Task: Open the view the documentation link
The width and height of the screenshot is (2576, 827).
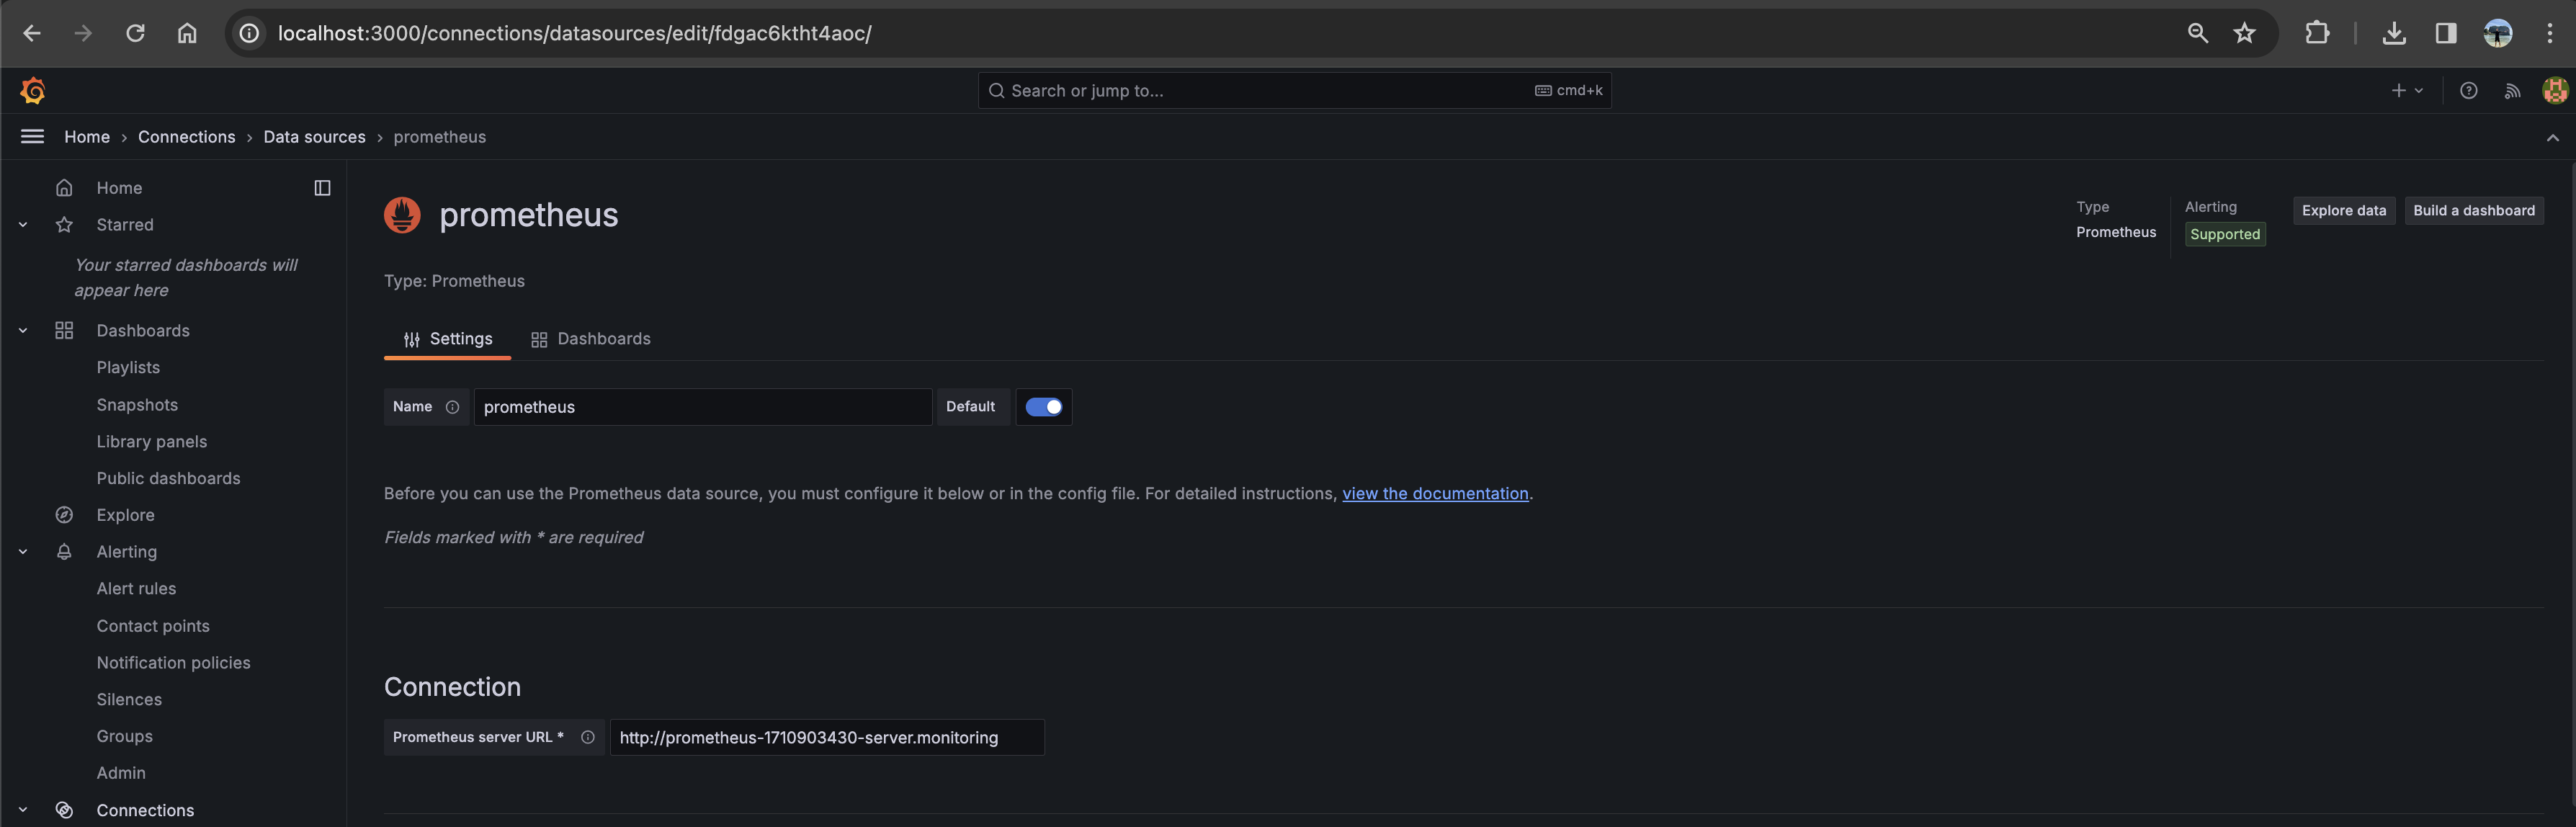Action: coord(1434,494)
